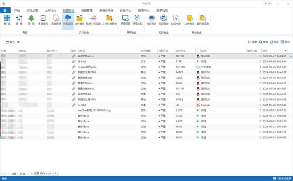Switch to the 开始 tab
The height and width of the screenshot is (181, 293).
(17, 10)
